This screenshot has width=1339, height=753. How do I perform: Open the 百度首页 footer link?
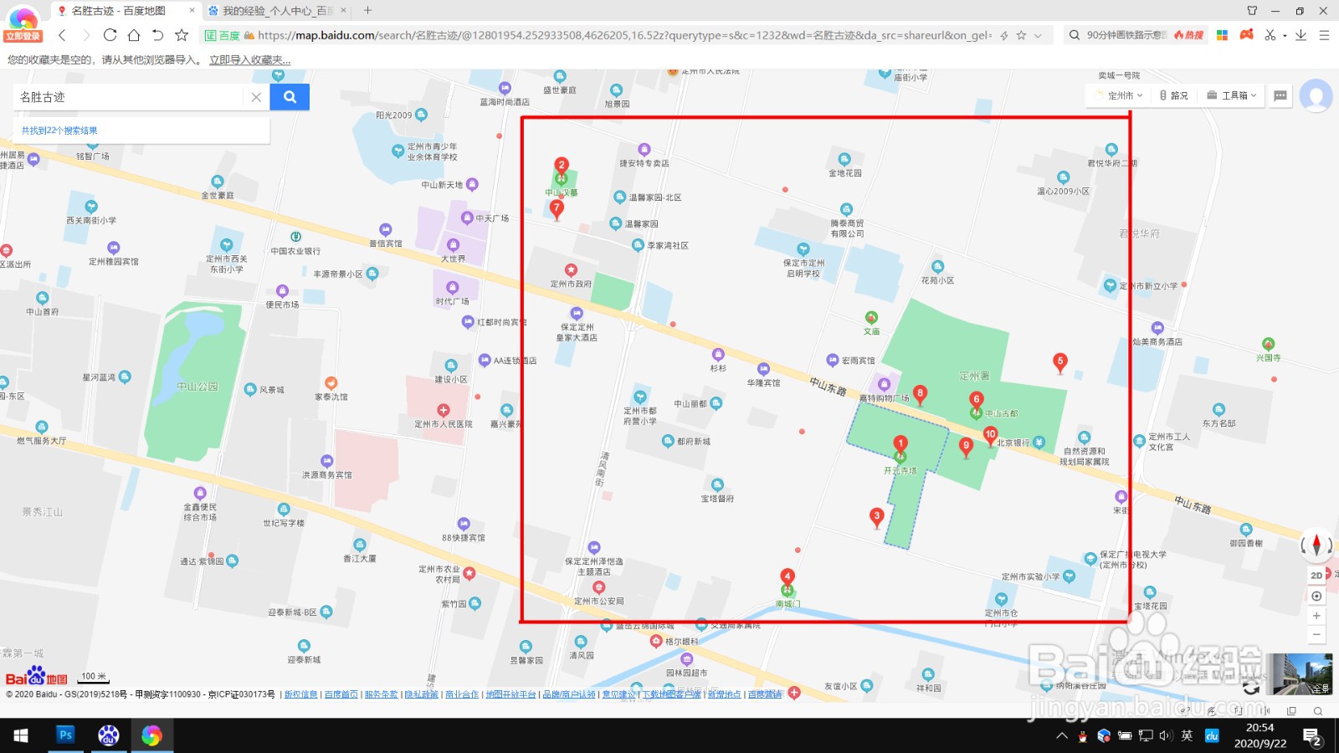coord(341,694)
